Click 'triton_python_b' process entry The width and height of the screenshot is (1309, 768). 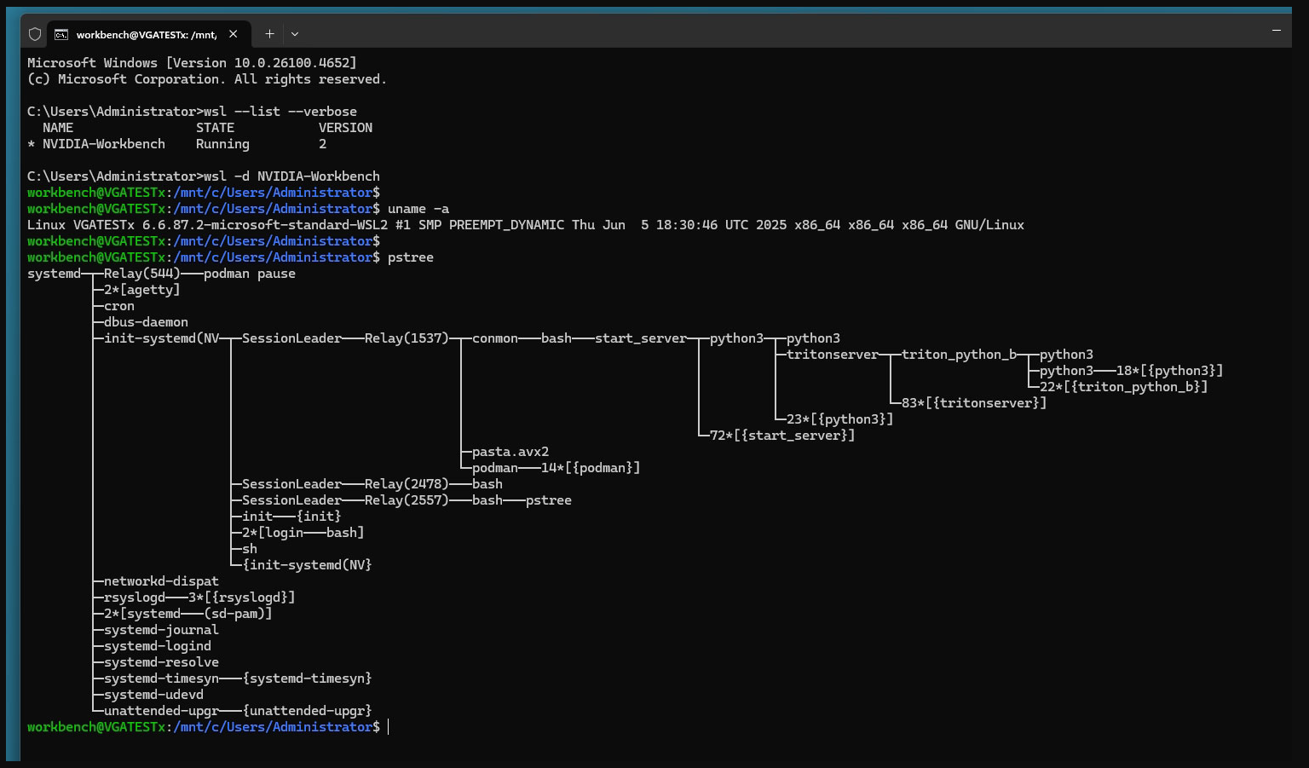coord(960,355)
